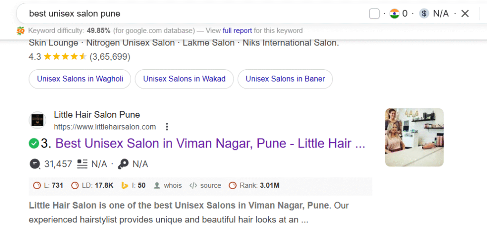Click the 'Little Hair Salon Pune' site name

click(x=97, y=115)
